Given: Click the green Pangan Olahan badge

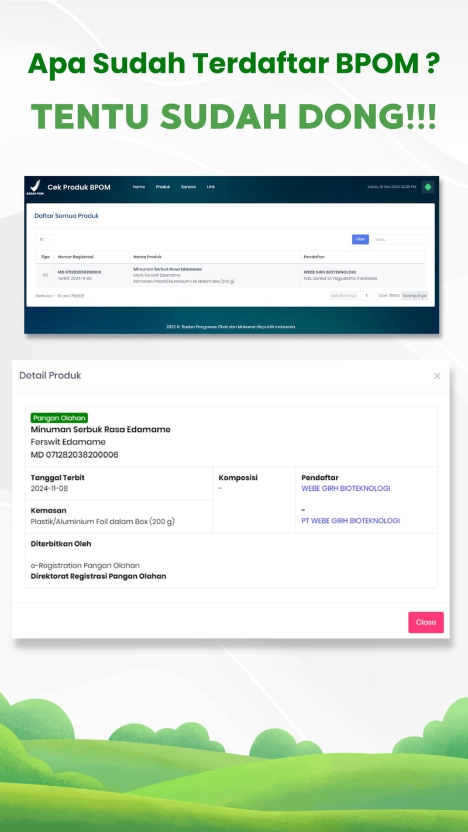Looking at the screenshot, I should pos(59,418).
